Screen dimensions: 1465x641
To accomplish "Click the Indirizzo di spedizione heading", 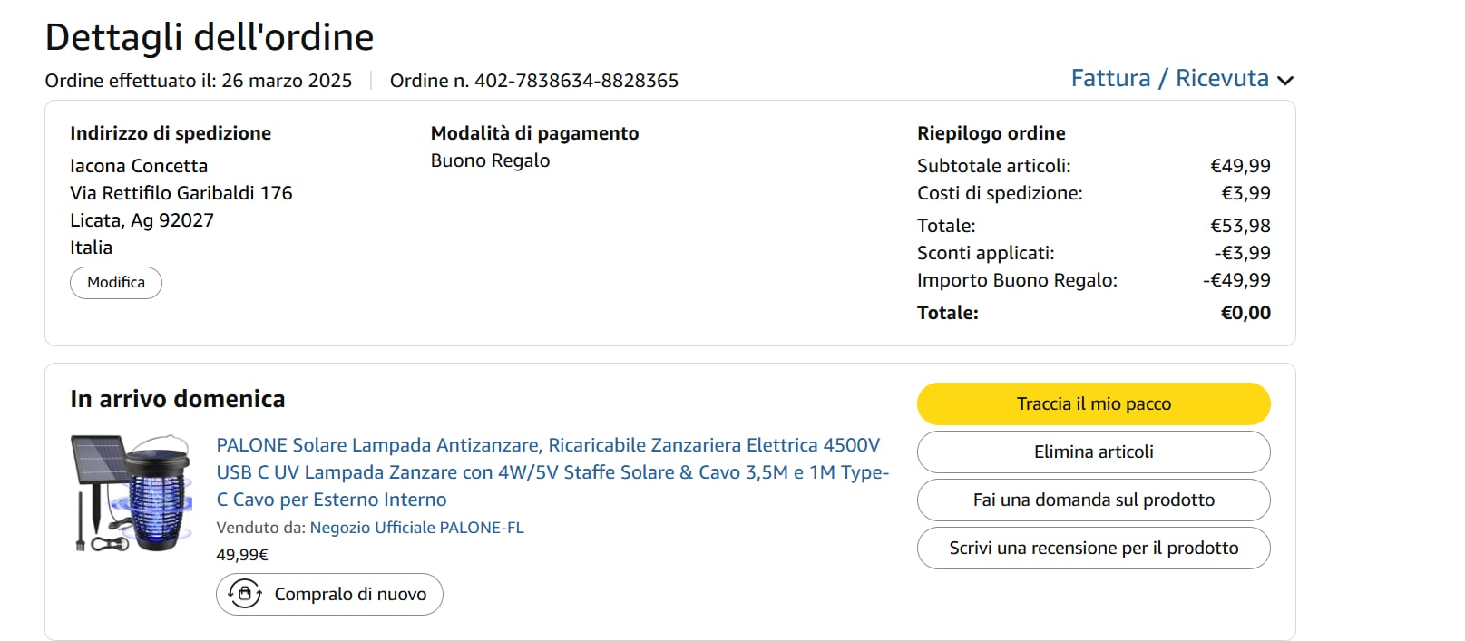I will click(171, 133).
